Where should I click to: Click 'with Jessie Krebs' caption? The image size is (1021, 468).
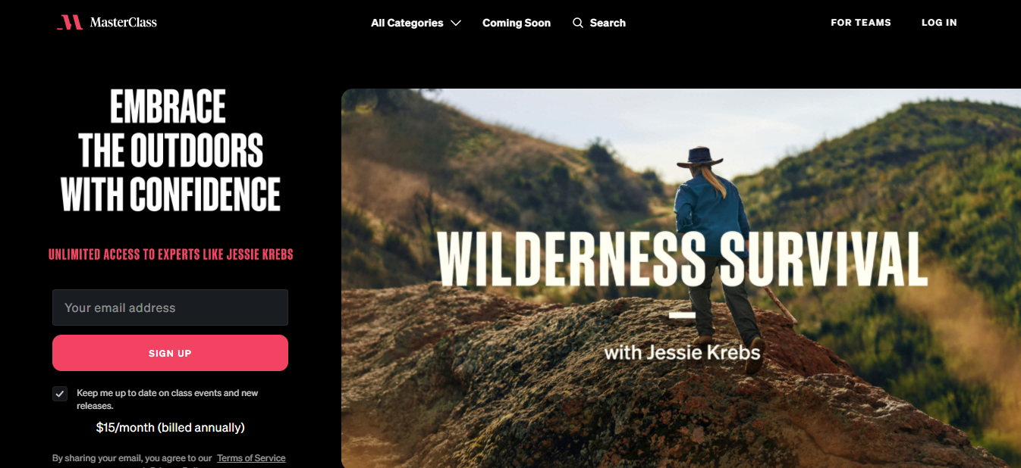(682, 352)
